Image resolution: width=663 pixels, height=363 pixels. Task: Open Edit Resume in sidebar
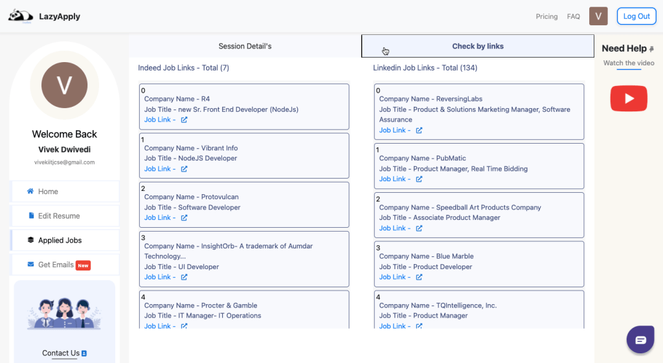pos(65,216)
